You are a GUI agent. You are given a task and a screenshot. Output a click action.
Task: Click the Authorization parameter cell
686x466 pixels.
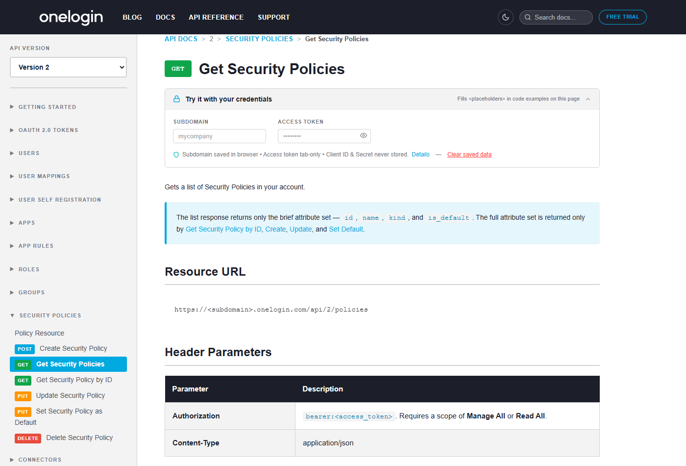click(230, 416)
